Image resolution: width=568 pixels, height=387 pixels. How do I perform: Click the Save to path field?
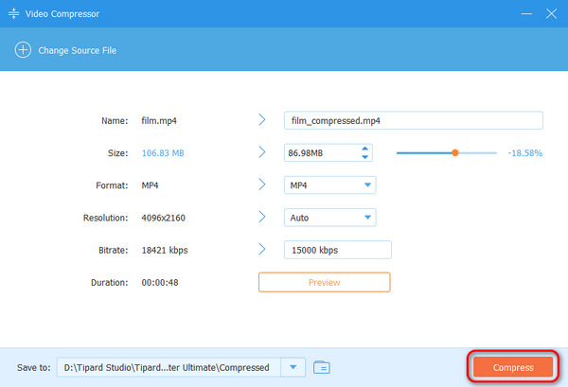(x=169, y=367)
